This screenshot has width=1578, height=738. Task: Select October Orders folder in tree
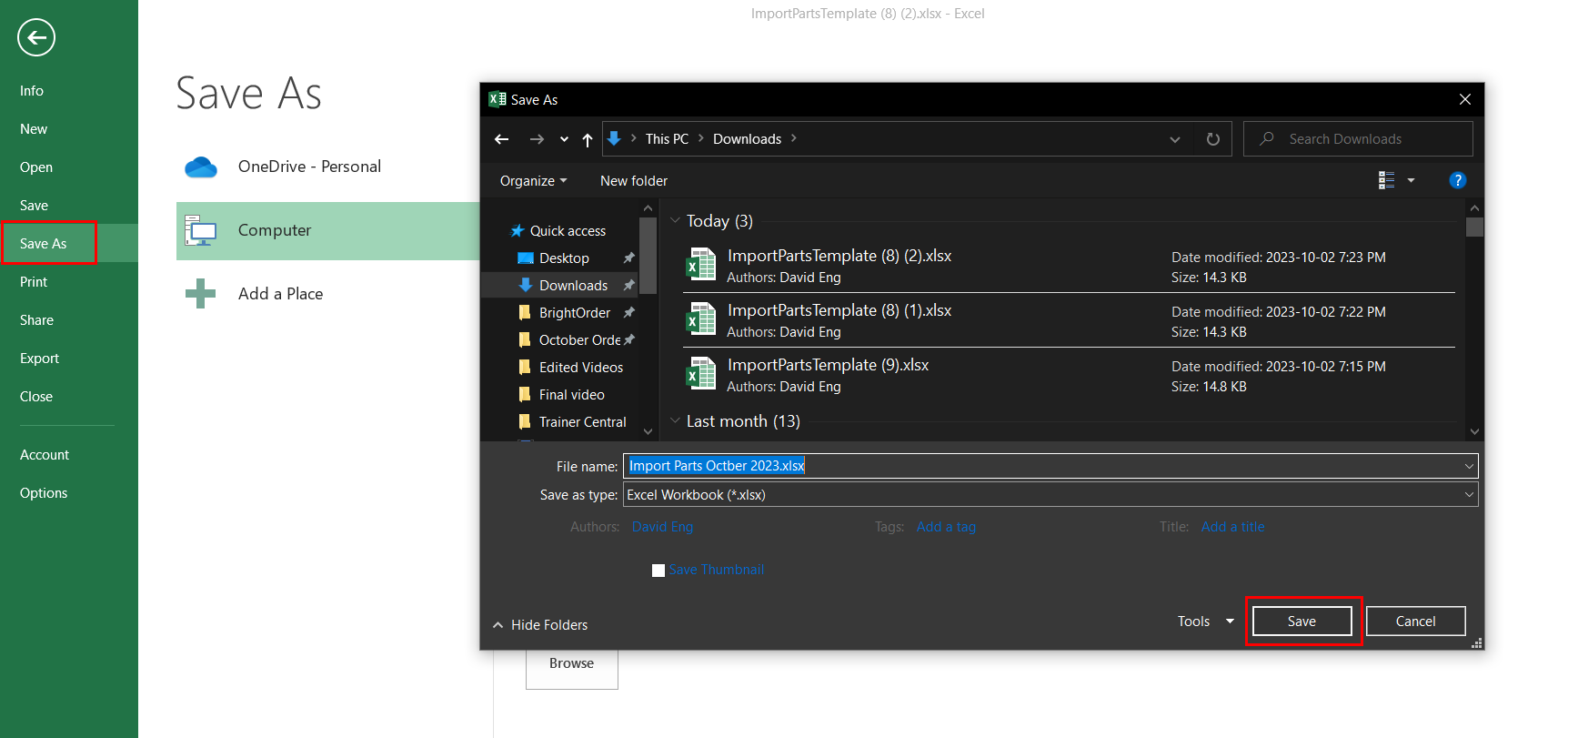579,339
